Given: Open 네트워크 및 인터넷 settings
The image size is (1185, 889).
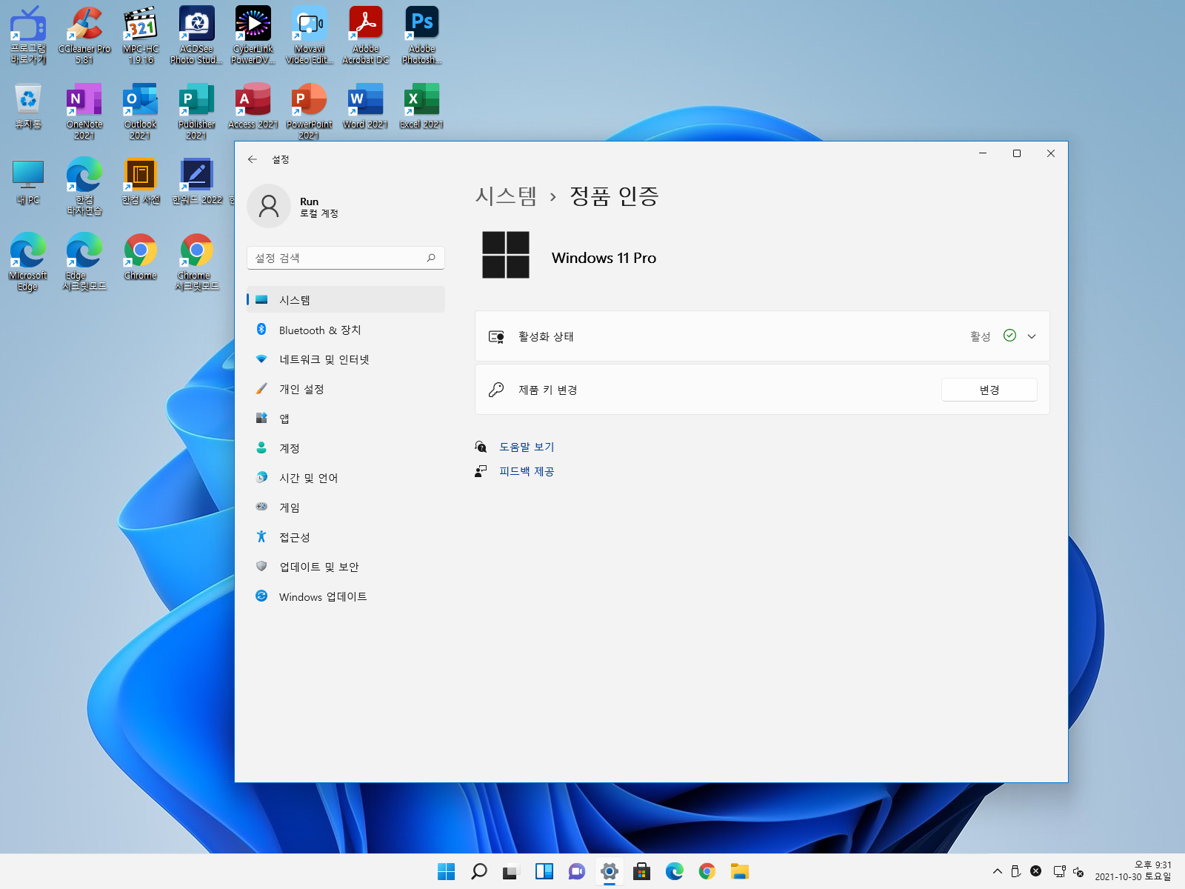Looking at the screenshot, I should click(x=346, y=359).
